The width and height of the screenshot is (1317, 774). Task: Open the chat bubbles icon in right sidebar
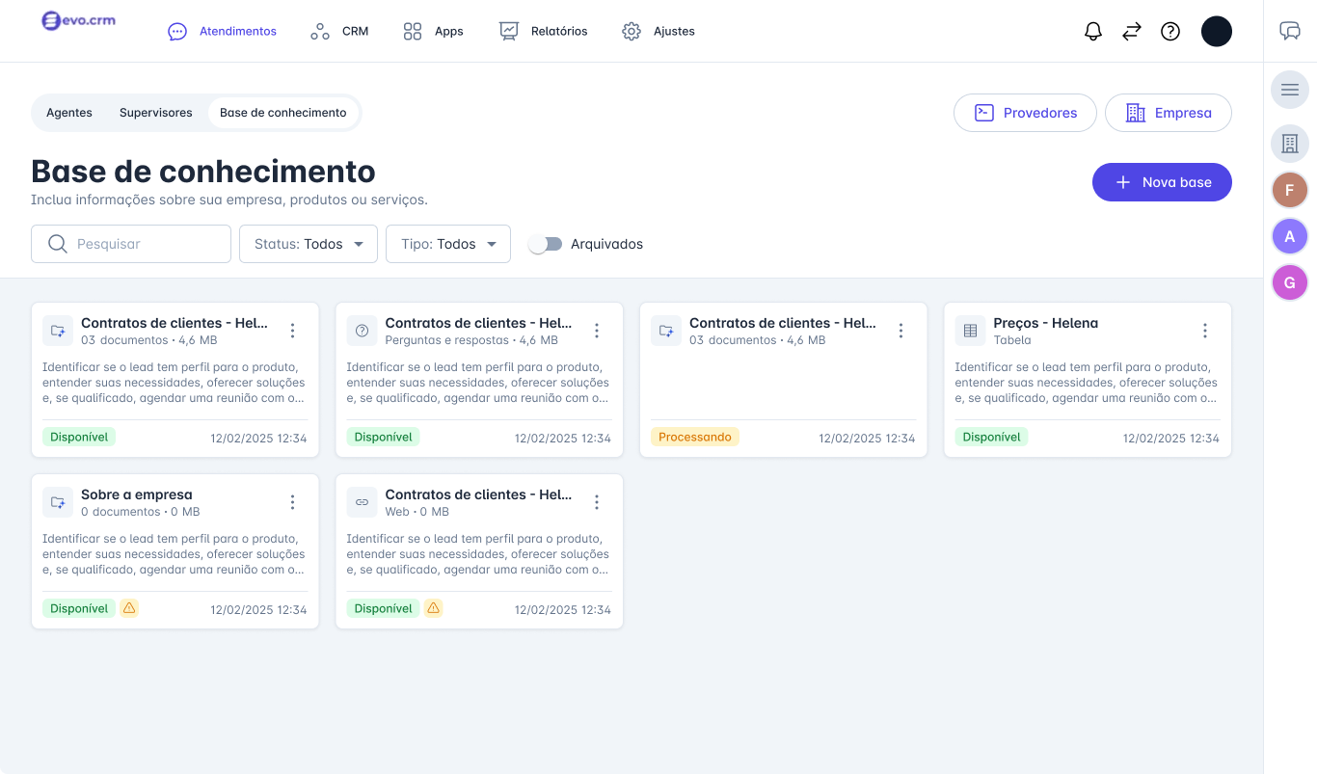1290,31
